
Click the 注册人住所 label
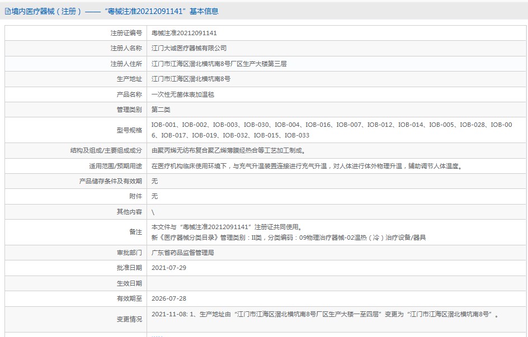pos(126,64)
